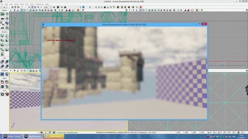248x139 pixels.
Task: Toggle the P perspective button in bottom-left viewport toolbar
Action: click(x=15, y=71)
